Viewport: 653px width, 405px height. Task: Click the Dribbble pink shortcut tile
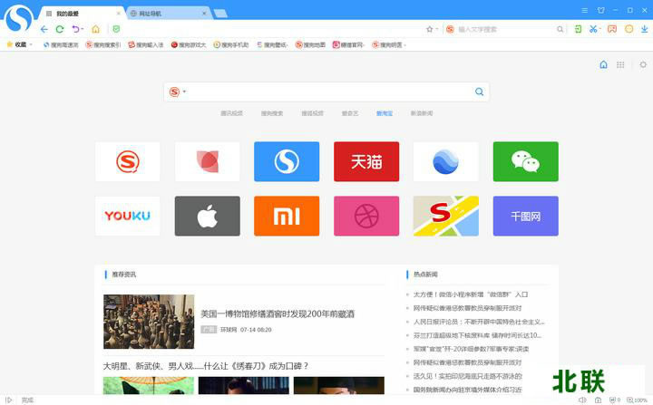(366, 216)
